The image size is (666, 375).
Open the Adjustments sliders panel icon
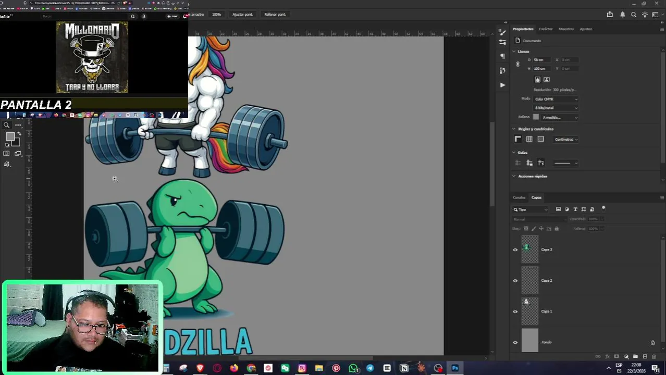502,43
